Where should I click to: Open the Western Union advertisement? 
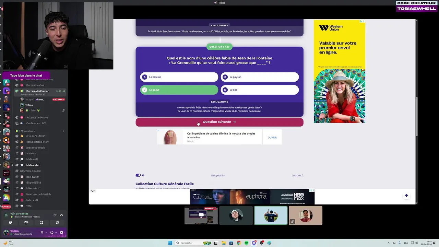point(340,71)
